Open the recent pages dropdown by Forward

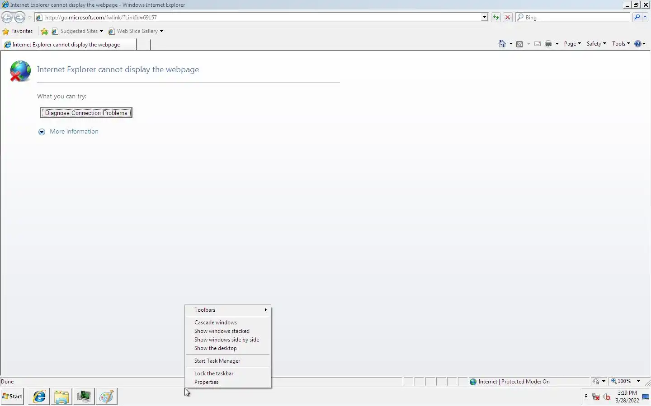click(29, 18)
